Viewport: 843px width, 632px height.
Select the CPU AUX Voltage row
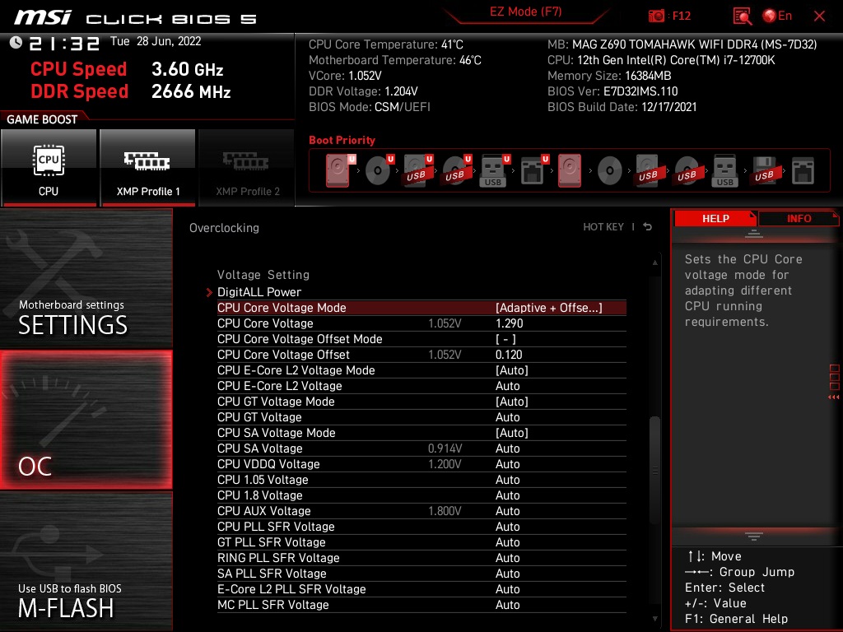(421, 510)
